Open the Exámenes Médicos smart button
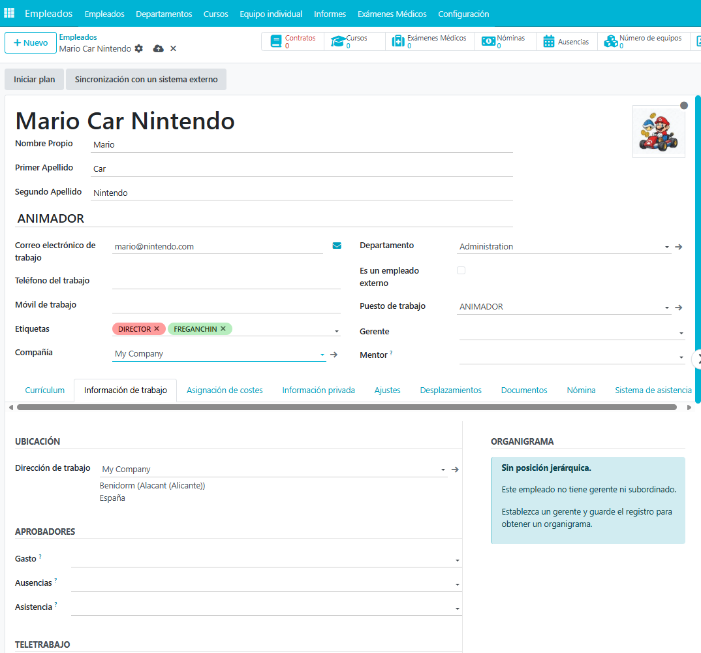Viewport: 701px width, 653px height. point(429,42)
